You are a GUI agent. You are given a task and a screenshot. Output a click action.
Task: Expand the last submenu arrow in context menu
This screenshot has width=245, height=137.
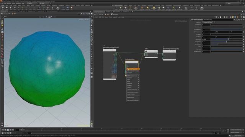(x=139, y=89)
